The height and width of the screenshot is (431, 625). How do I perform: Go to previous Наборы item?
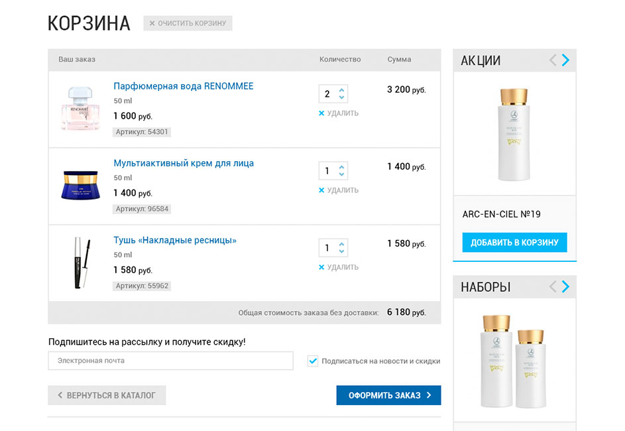tap(553, 287)
